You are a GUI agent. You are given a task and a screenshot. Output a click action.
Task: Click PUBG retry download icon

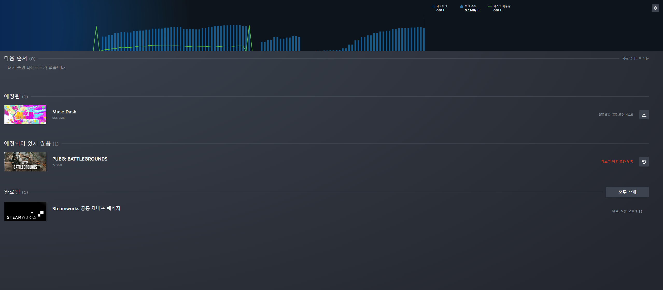coord(644,162)
